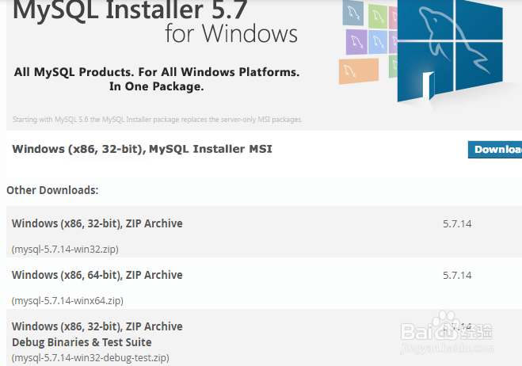The height and width of the screenshot is (366, 522).
Task: Click the 'for Windows' banner subtitle
Action: [231, 33]
